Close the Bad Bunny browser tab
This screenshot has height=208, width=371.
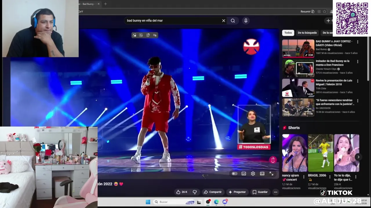pos(99,4)
